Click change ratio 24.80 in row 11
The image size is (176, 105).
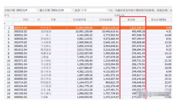pyautogui.click(x=168, y=64)
